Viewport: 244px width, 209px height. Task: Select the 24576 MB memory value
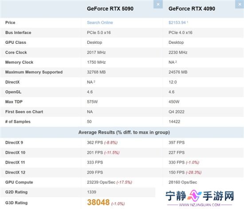(x=178, y=72)
